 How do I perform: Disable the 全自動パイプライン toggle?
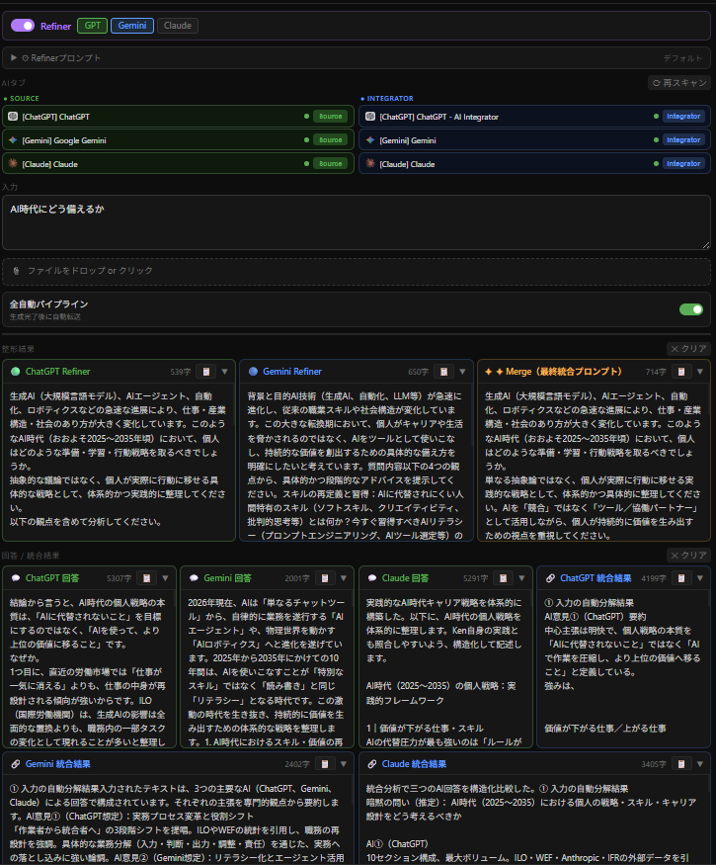(690, 309)
